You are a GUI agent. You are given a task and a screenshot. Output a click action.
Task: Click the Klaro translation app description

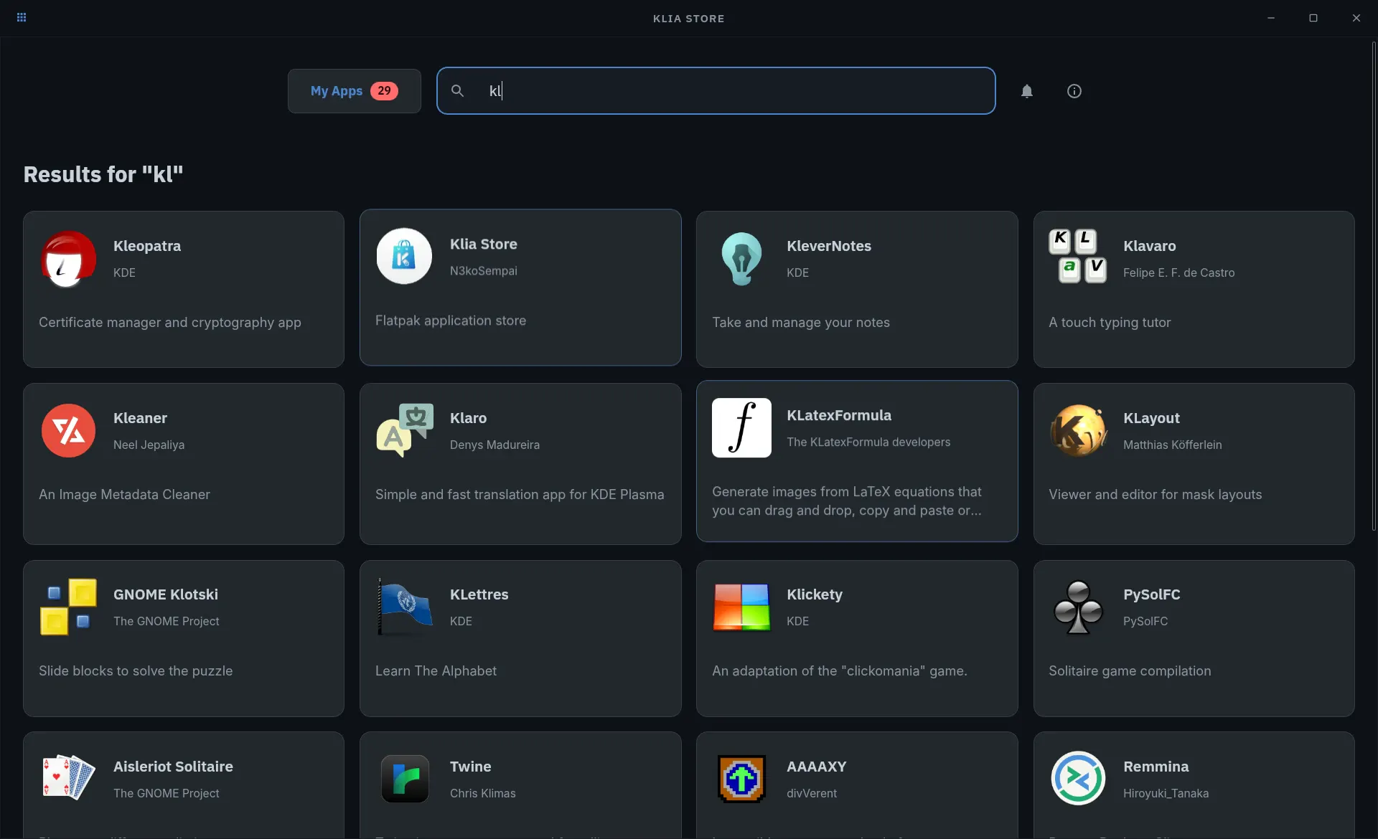tap(520, 495)
